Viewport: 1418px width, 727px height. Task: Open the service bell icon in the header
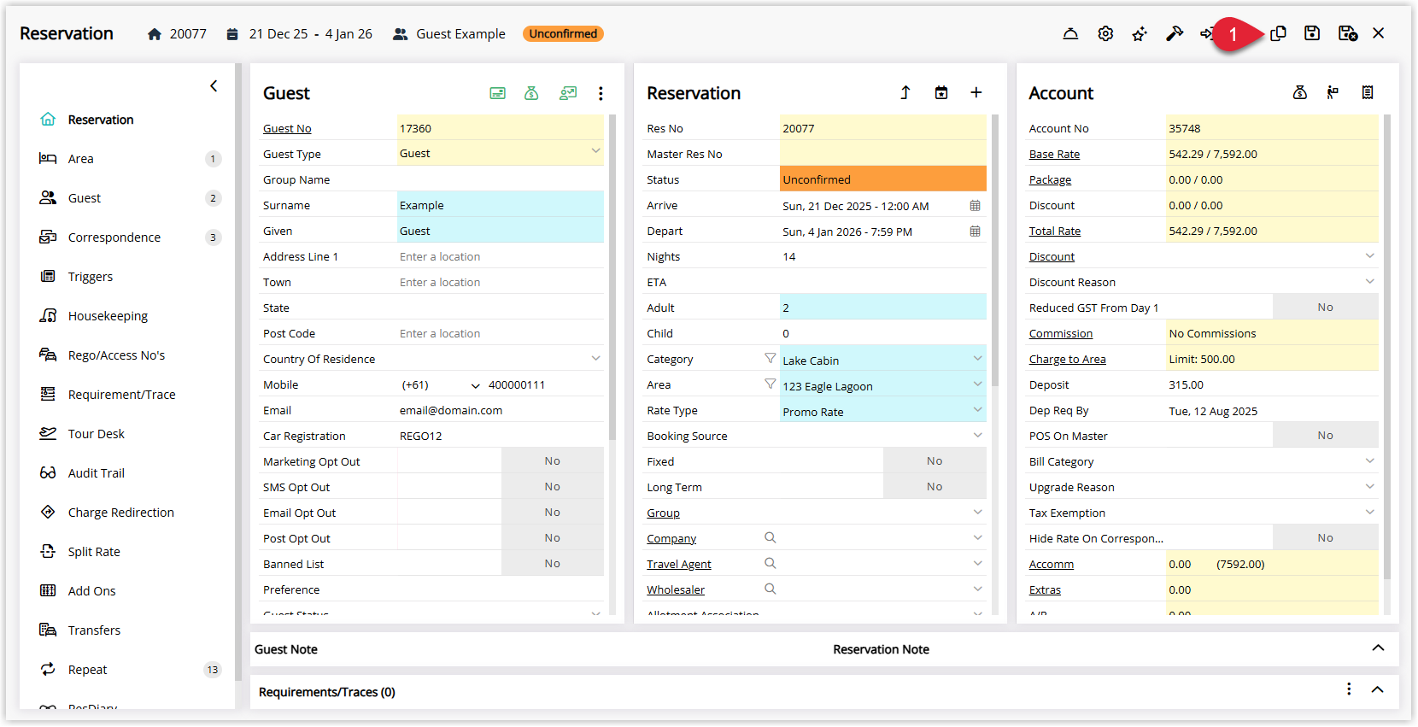pyautogui.click(x=1070, y=33)
